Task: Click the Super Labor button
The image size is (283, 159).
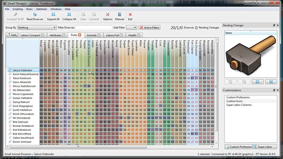Action: (x=266, y=147)
